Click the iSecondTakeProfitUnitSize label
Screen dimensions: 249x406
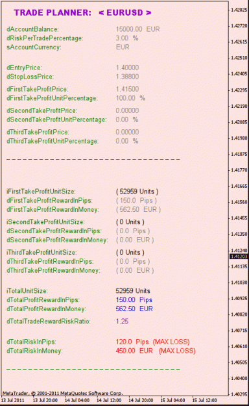(x=45, y=222)
